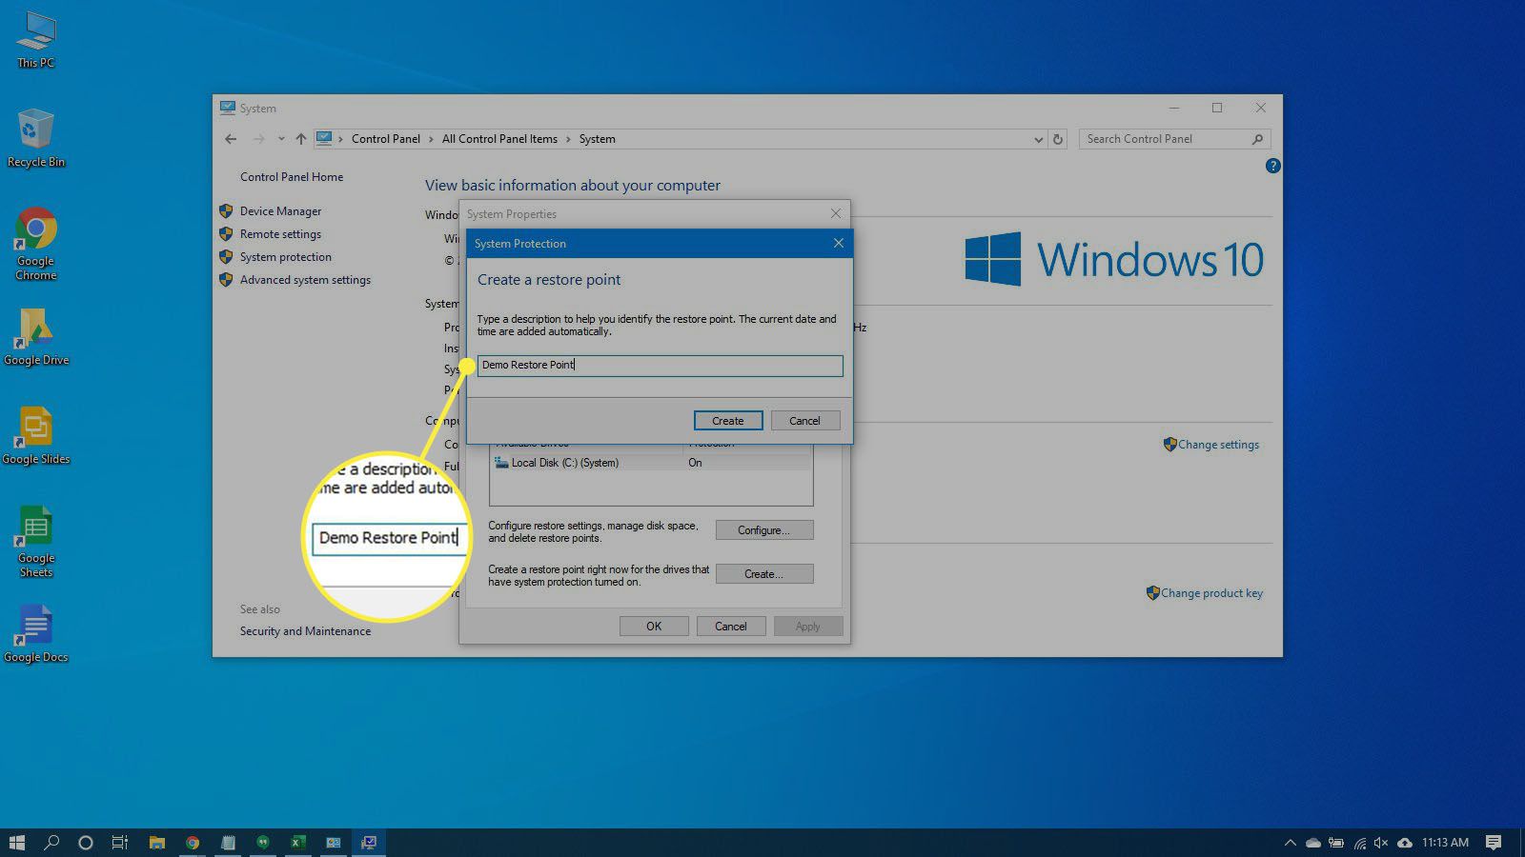1525x857 pixels.
Task: Open Advanced system settings link
Action: 305,280
